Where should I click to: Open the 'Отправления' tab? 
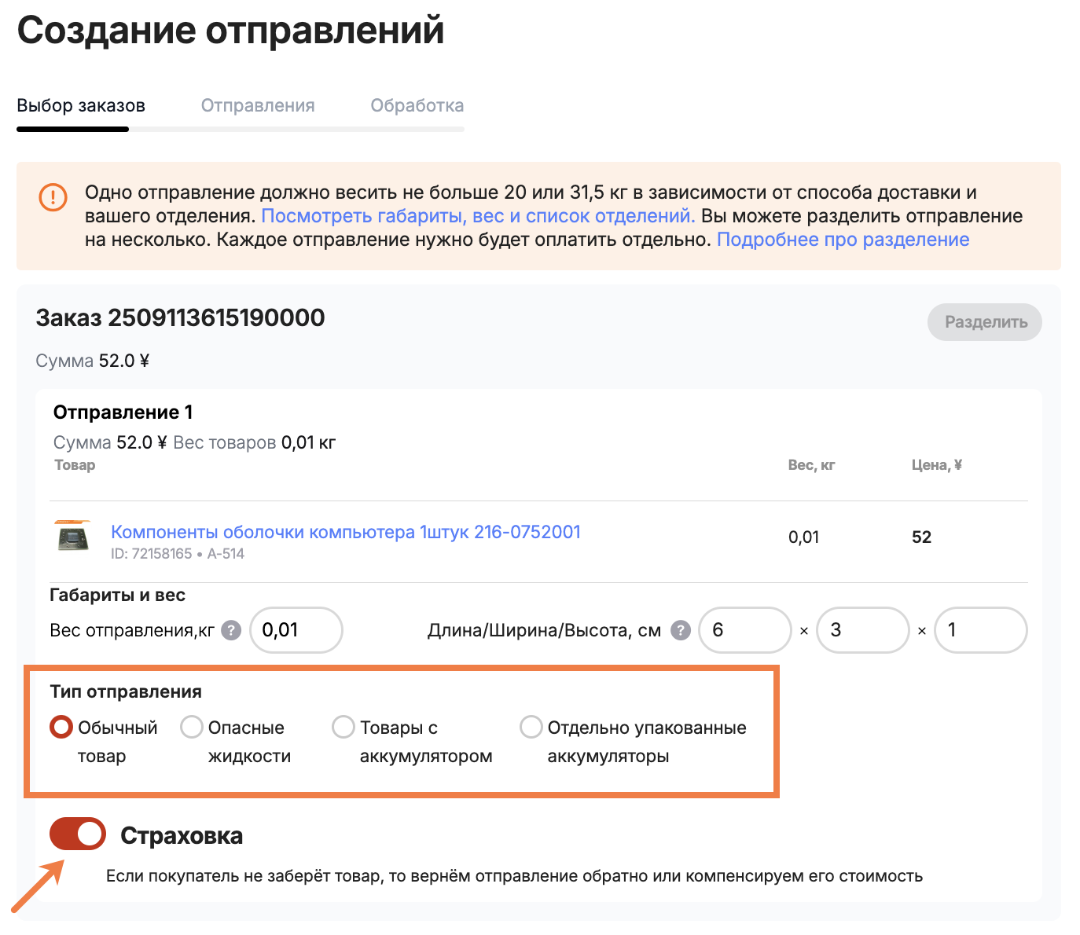click(258, 106)
